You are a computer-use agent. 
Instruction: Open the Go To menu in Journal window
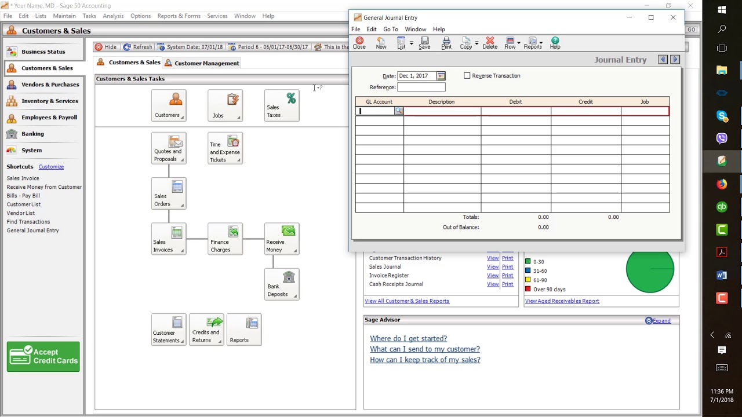pos(390,29)
